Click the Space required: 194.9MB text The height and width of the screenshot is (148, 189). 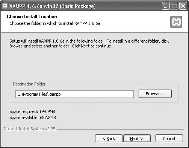pos(32,111)
